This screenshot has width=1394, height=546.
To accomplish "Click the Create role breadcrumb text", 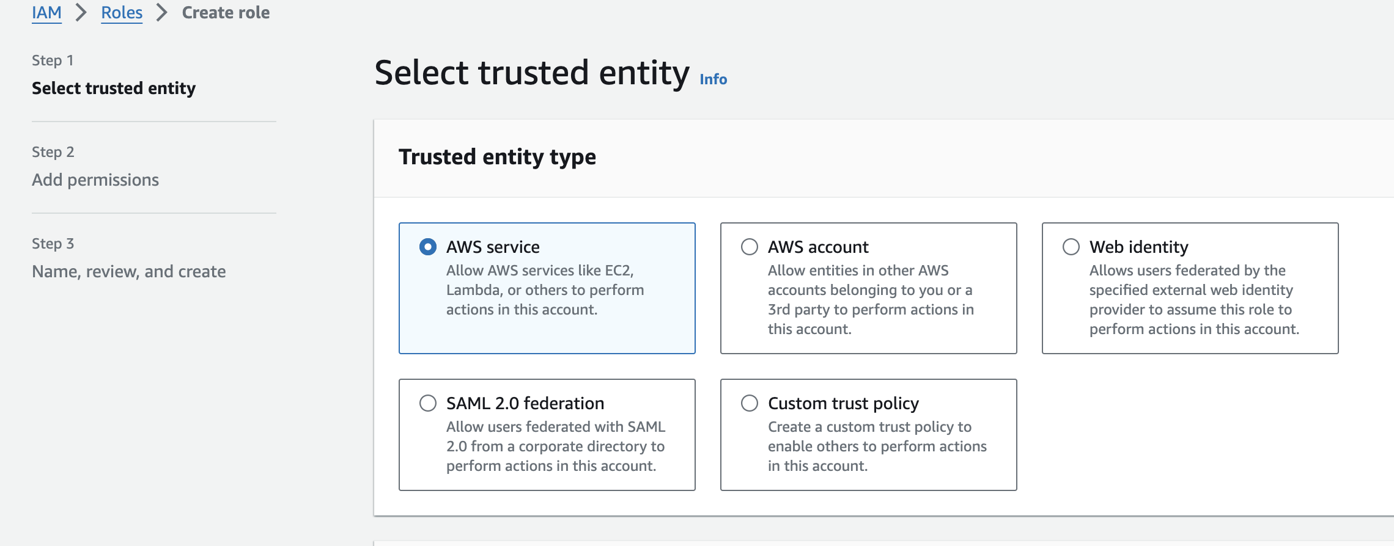I will click(x=226, y=13).
